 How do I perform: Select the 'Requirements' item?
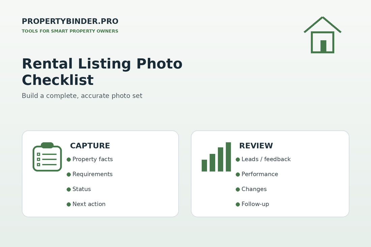pyautogui.click(x=92, y=174)
